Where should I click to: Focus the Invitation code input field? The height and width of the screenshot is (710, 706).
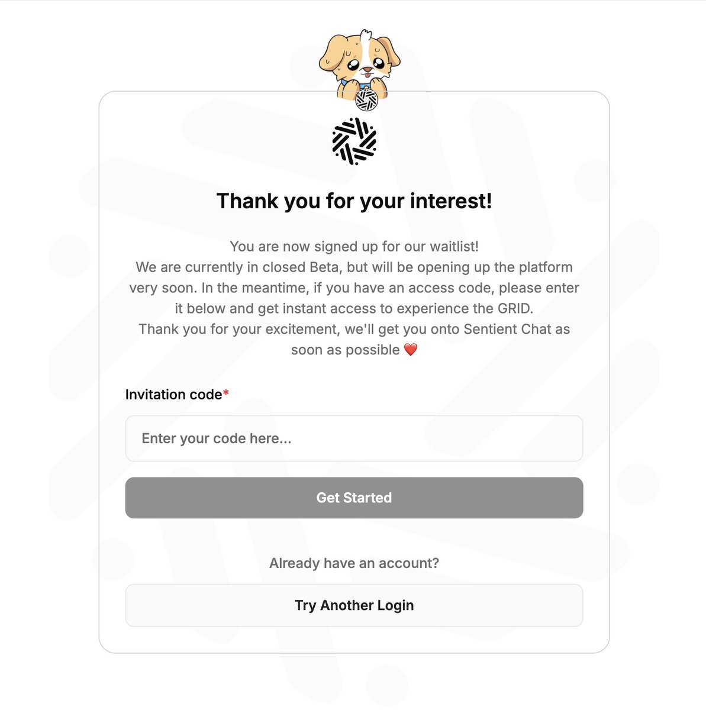pos(354,438)
